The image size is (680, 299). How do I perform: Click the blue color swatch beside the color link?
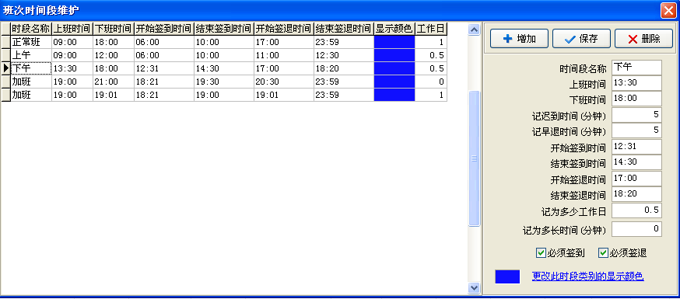coord(507,276)
